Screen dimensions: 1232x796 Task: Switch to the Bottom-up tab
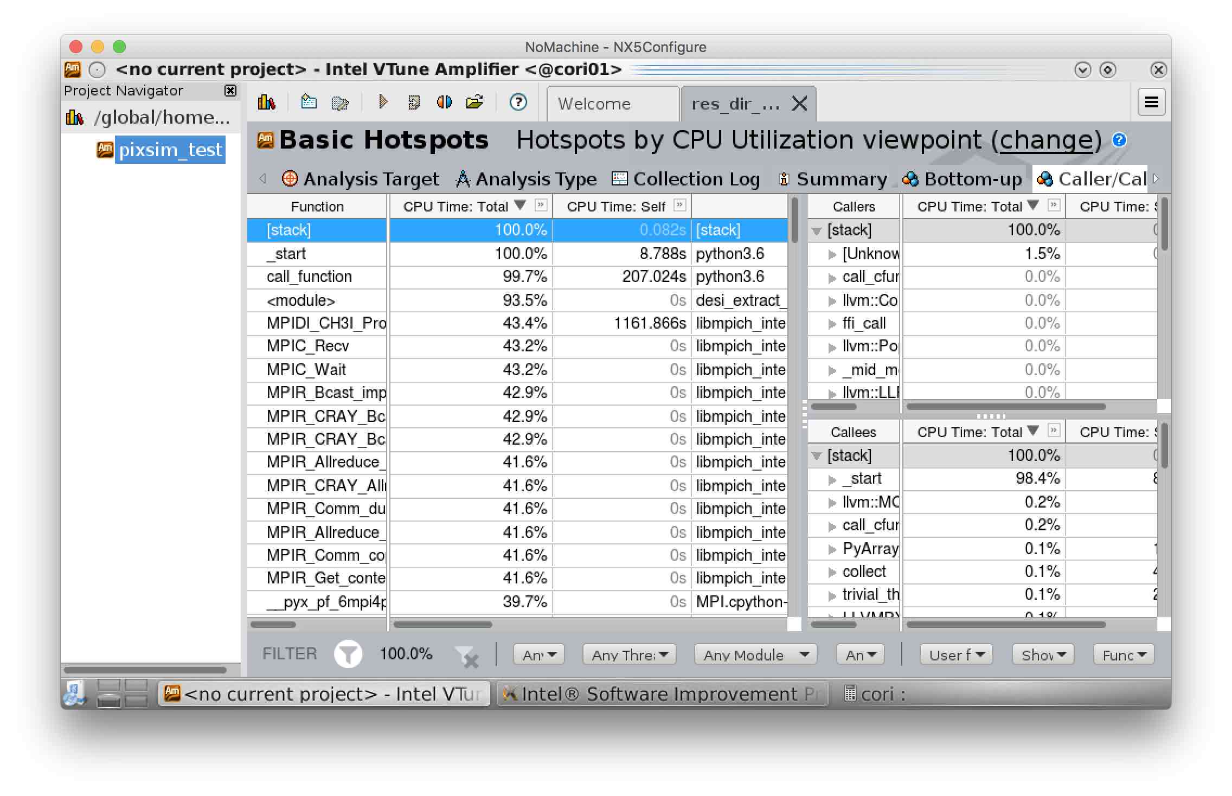963,179
